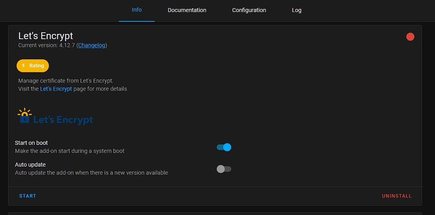
Task: Switch to the Info tab
Action: (x=137, y=10)
